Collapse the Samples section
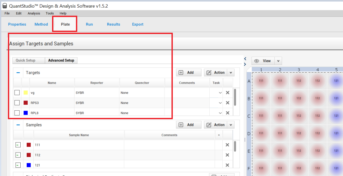The image size is (343, 176). point(18,125)
